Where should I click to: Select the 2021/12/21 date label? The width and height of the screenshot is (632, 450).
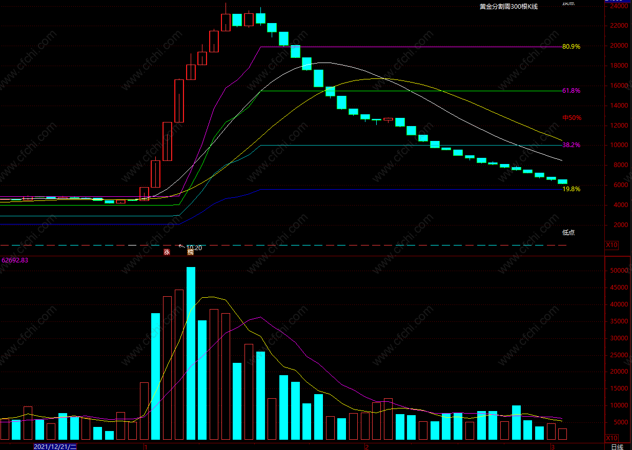(55, 446)
